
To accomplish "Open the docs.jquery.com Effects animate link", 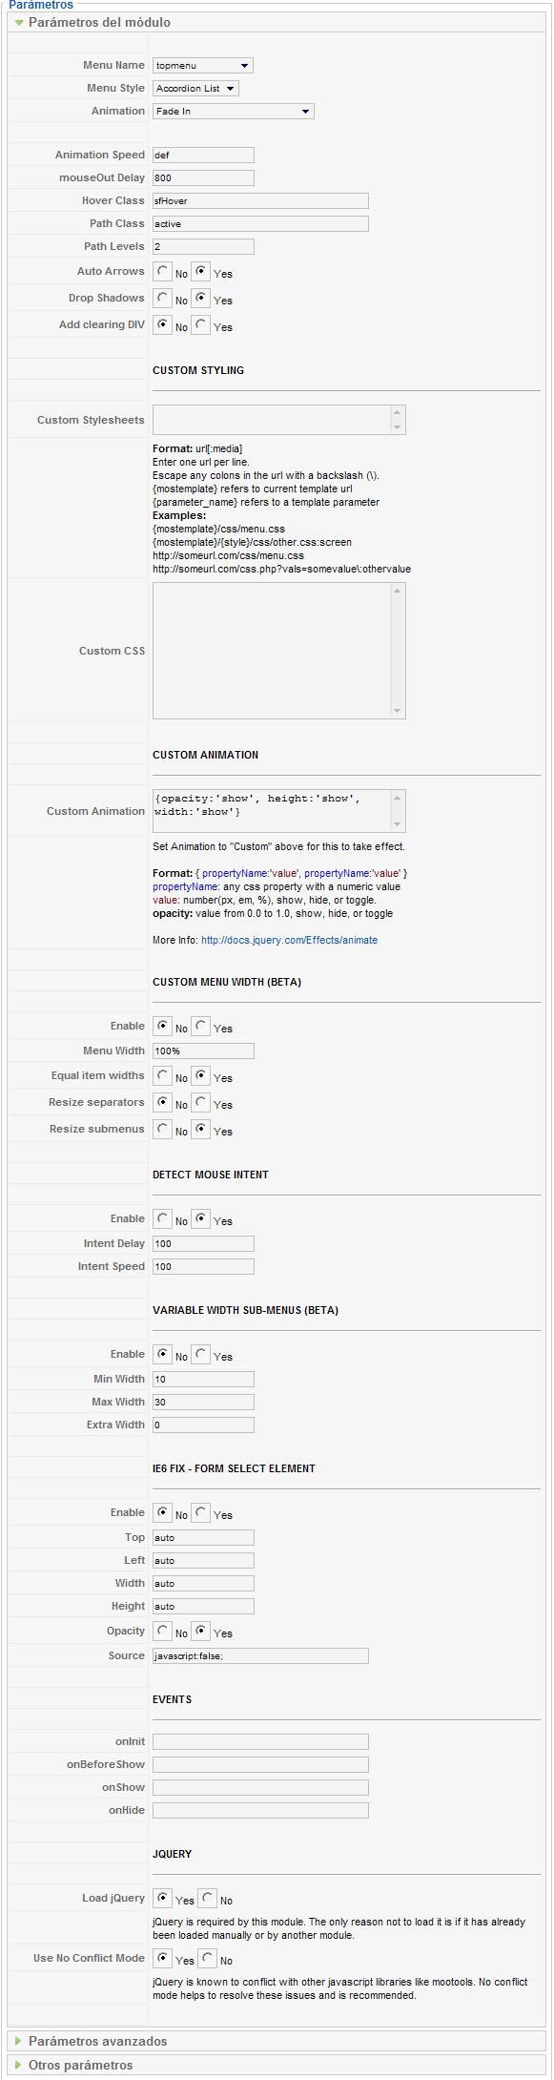I will point(289,940).
